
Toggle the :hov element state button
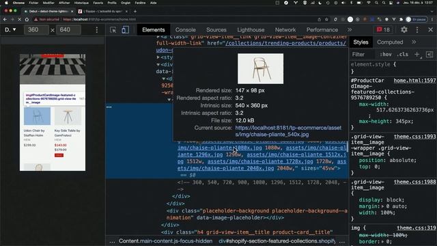(x=386, y=55)
